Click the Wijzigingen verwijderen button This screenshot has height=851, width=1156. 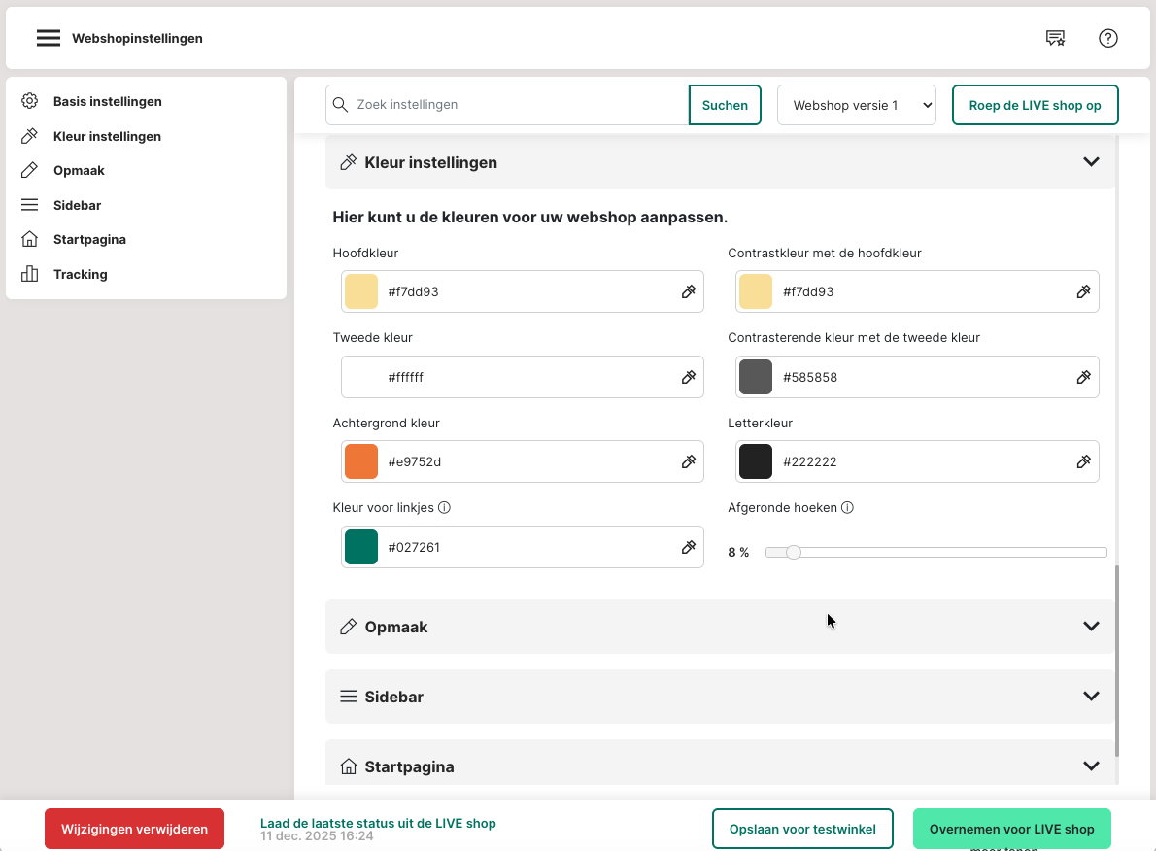point(134,829)
